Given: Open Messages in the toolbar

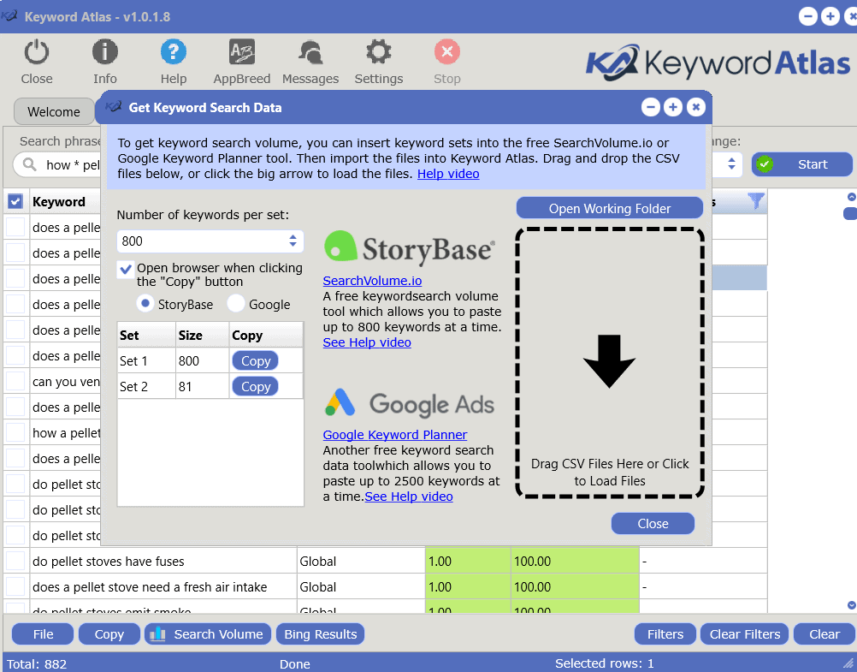Looking at the screenshot, I should [x=310, y=60].
